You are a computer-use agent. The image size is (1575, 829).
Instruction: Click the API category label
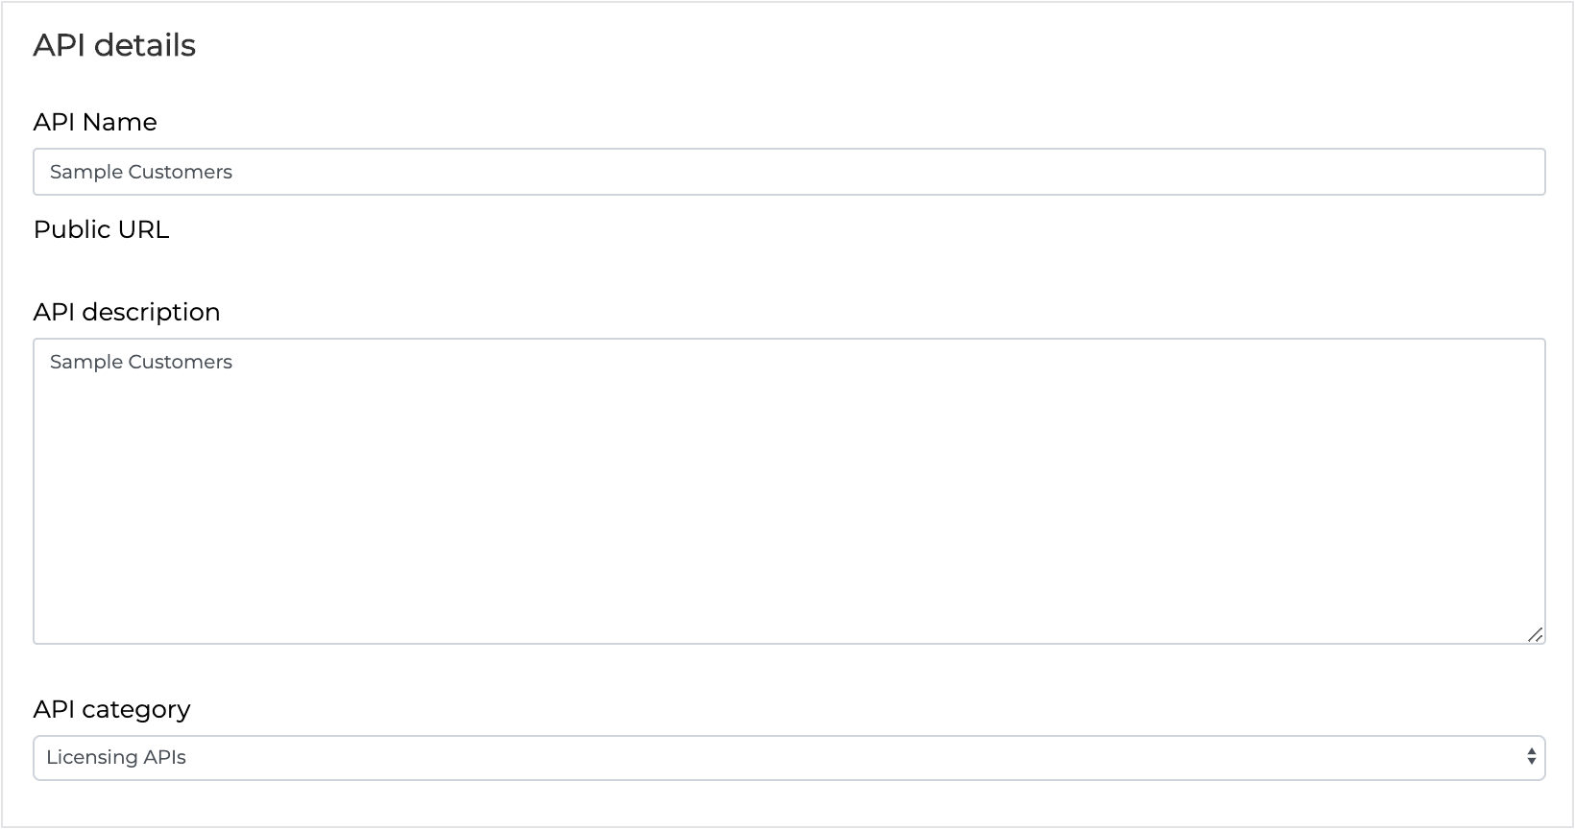[x=111, y=709]
